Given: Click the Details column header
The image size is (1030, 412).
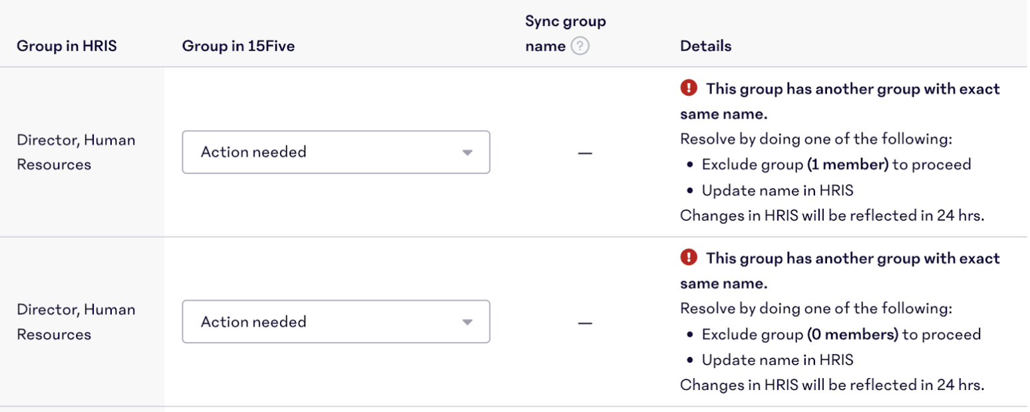Looking at the screenshot, I should pyautogui.click(x=706, y=47).
